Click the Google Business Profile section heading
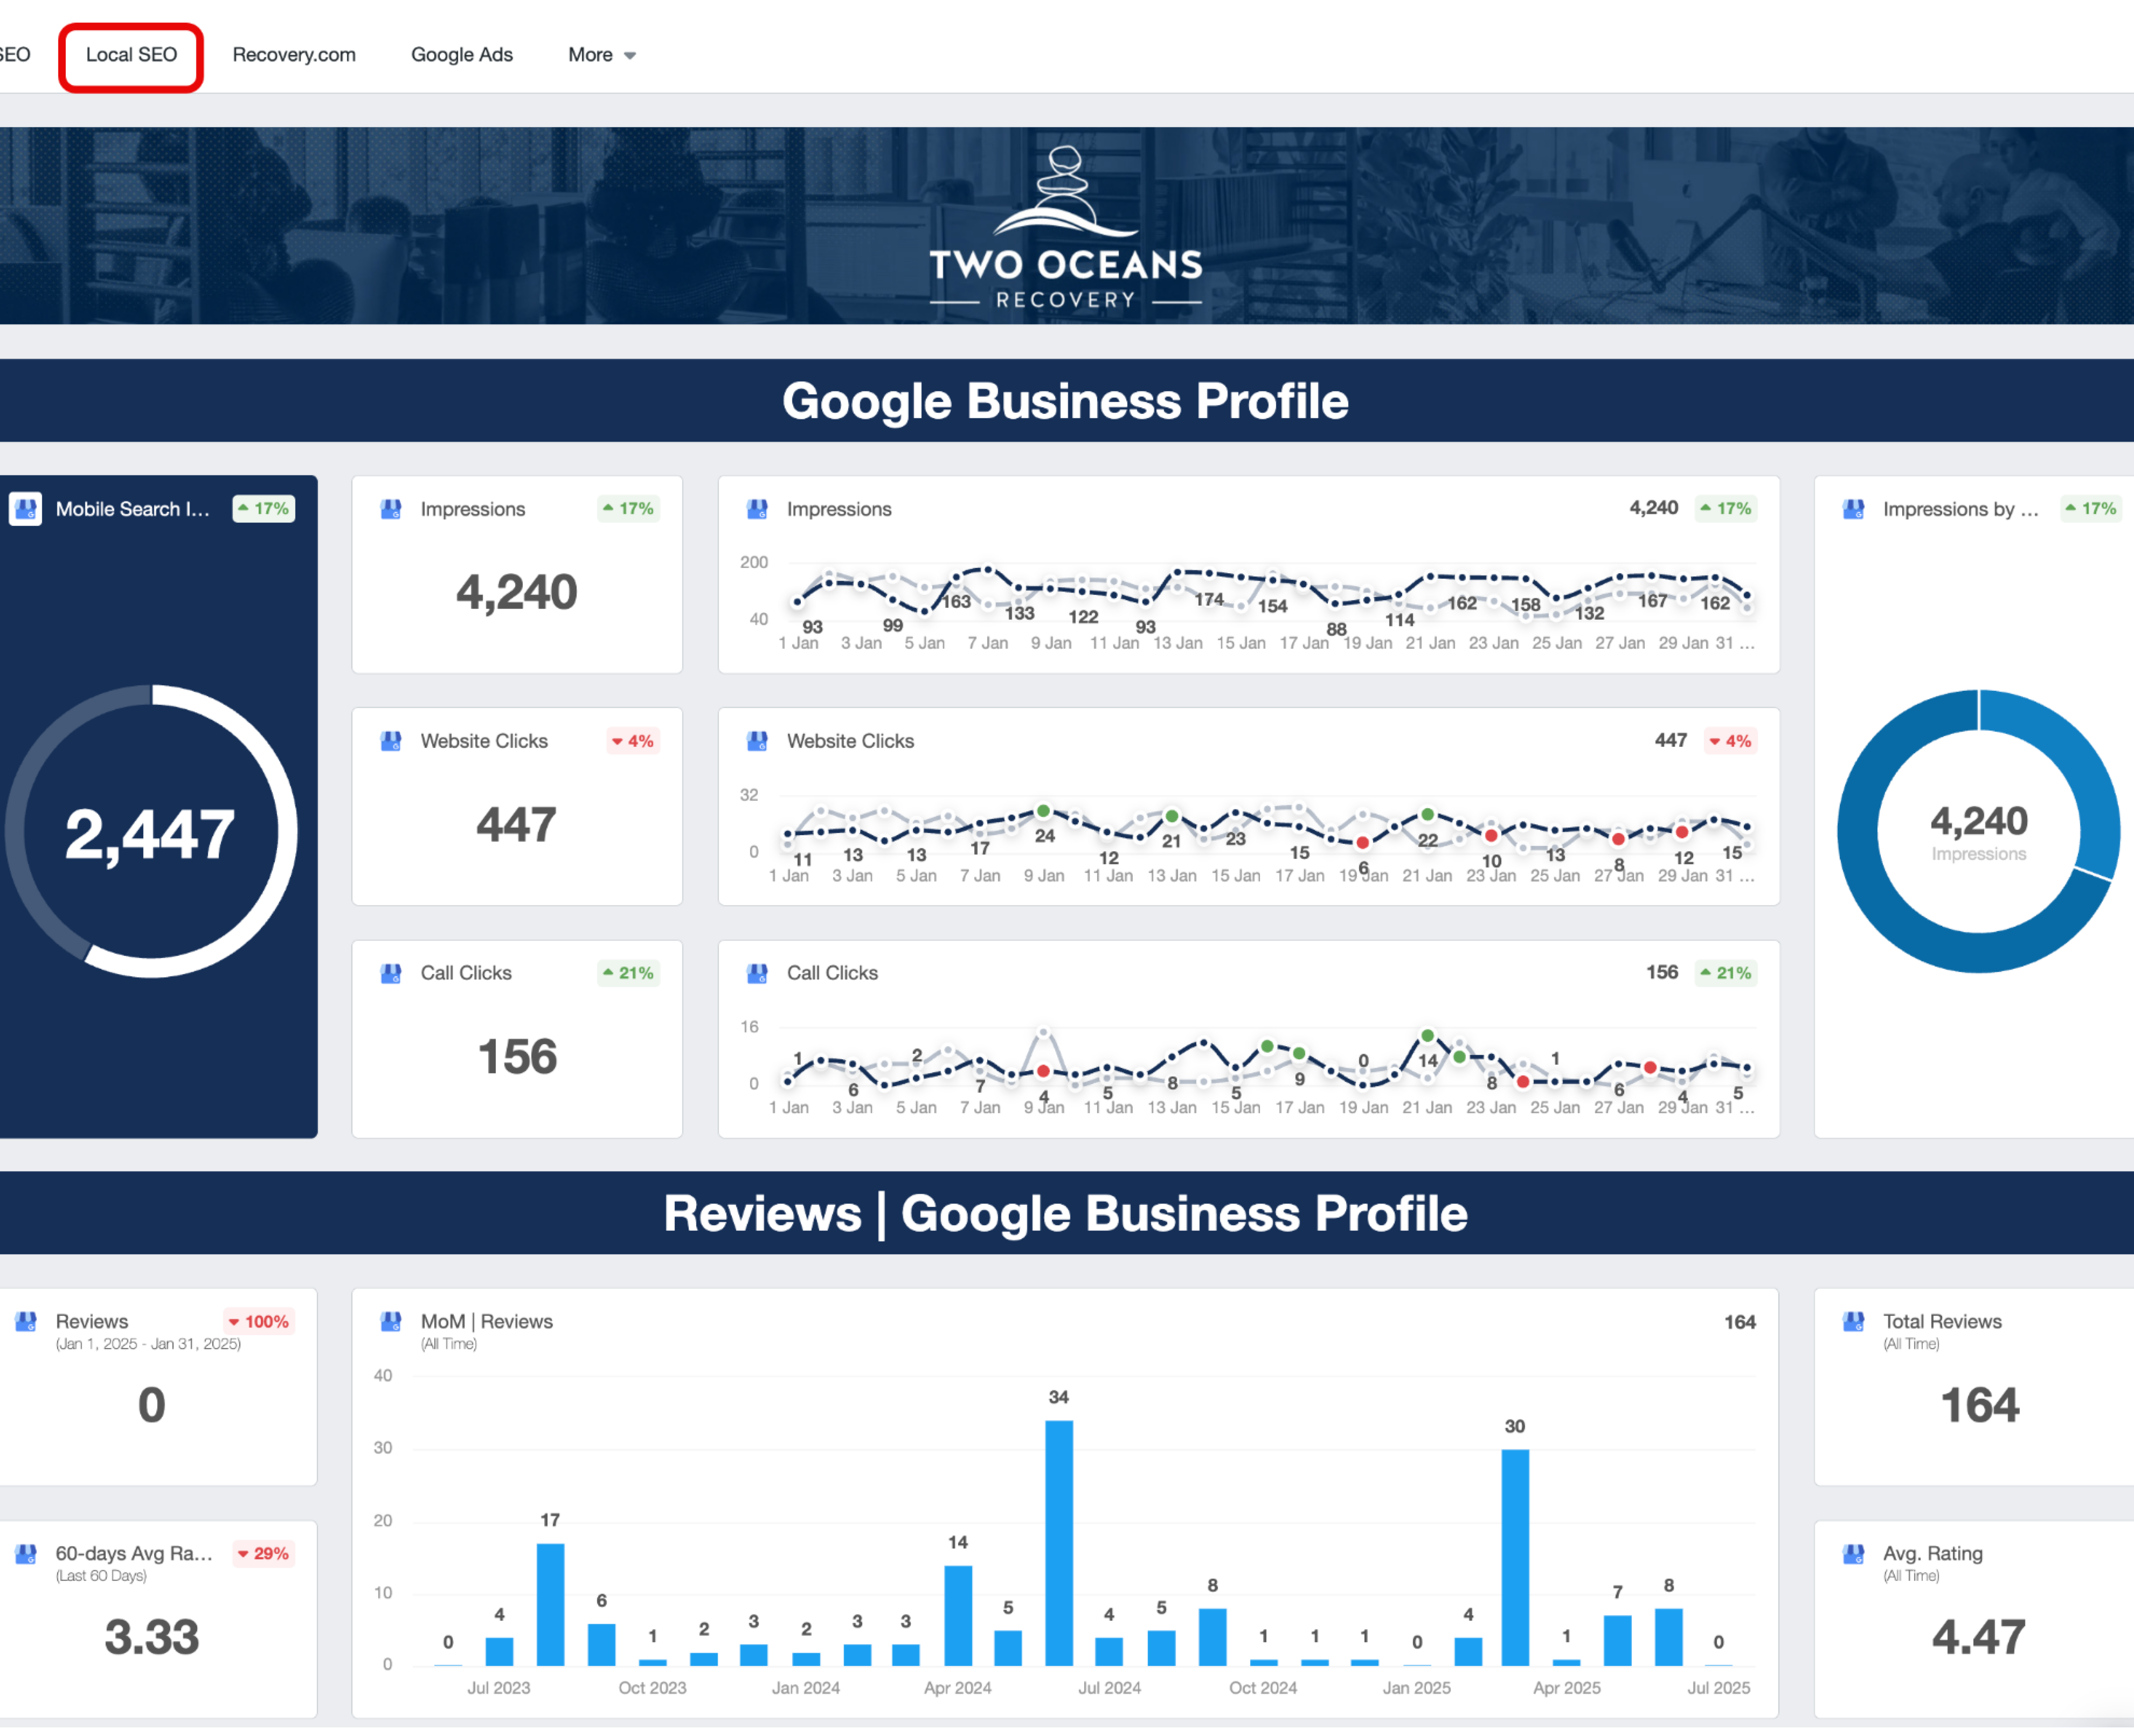 [x=1066, y=401]
